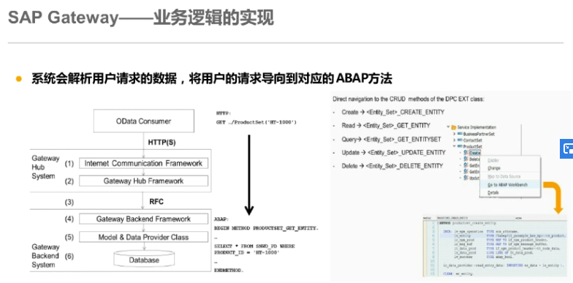Viewport: 573px width, 283px height.
Task: Click the "CLEAR: er_entity." line in the editor
Action: pos(458,273)
